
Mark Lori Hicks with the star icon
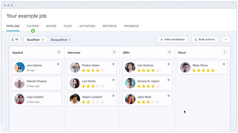(113, 80)
